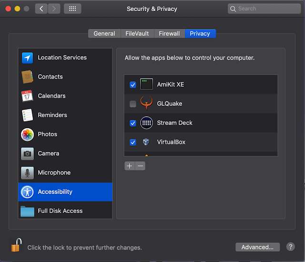Switch to the General tab
Viewport: 305px width, 262px height.
pos(104,34)
